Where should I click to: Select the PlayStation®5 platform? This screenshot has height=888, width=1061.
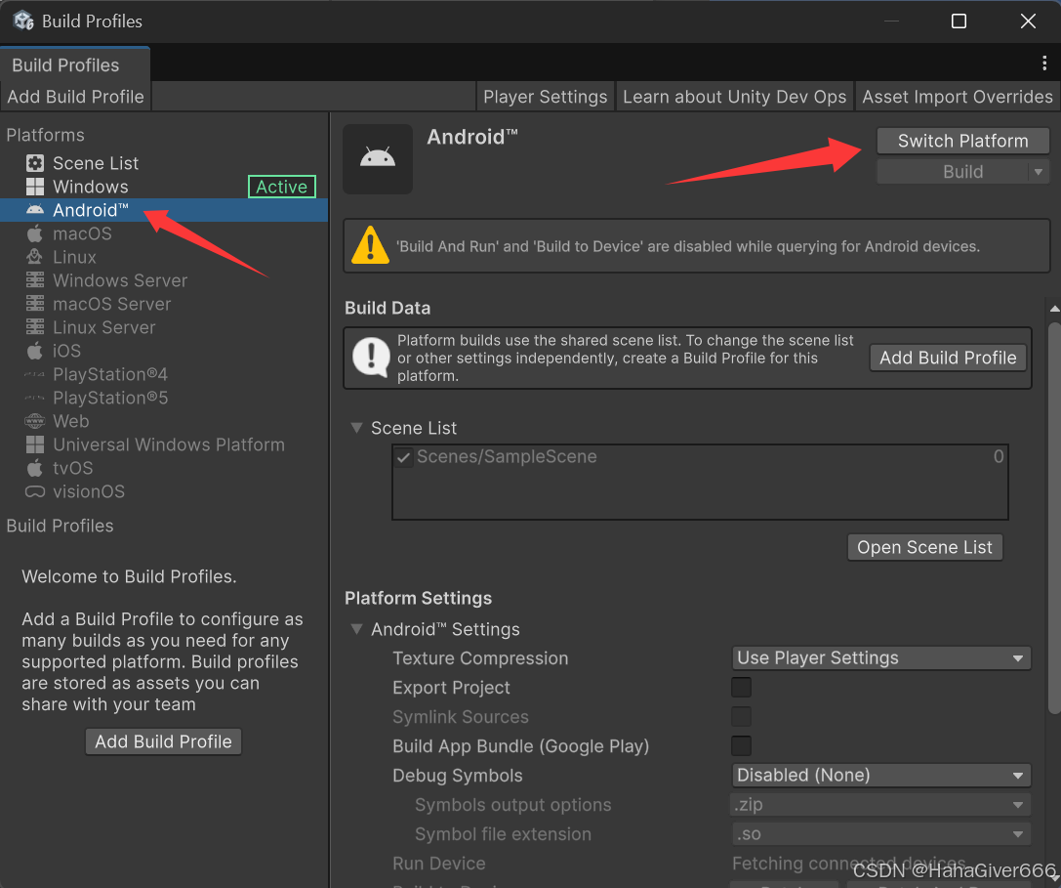click(164, 398)
